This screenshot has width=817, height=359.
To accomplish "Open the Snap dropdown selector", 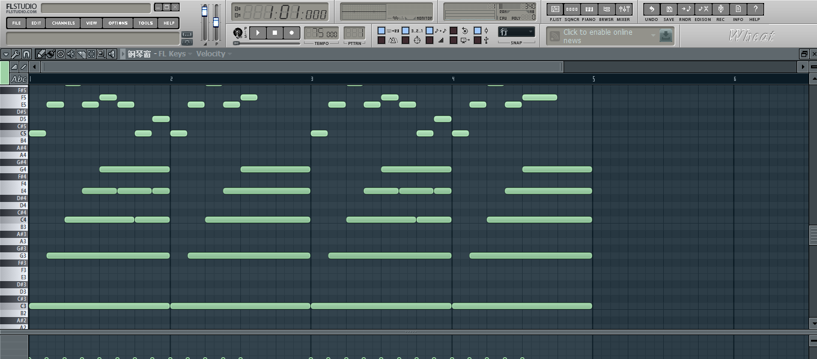I will 516,32.
